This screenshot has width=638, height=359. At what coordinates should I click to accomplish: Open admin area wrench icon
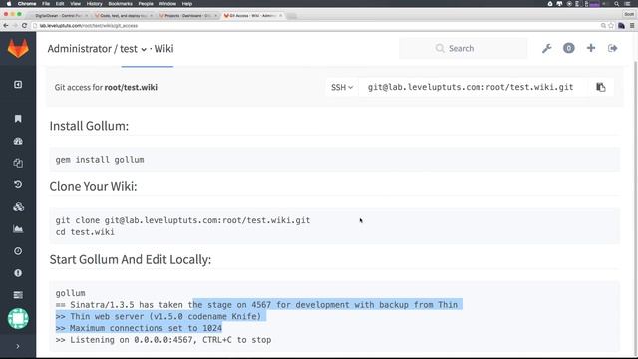(547, 49)
